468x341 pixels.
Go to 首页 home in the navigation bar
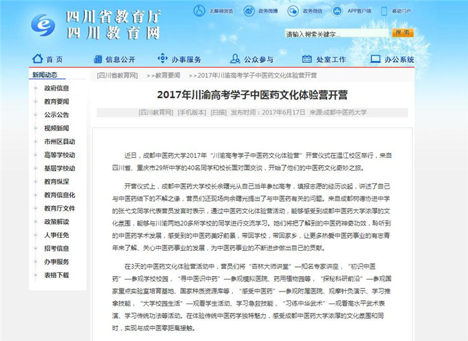47,59
